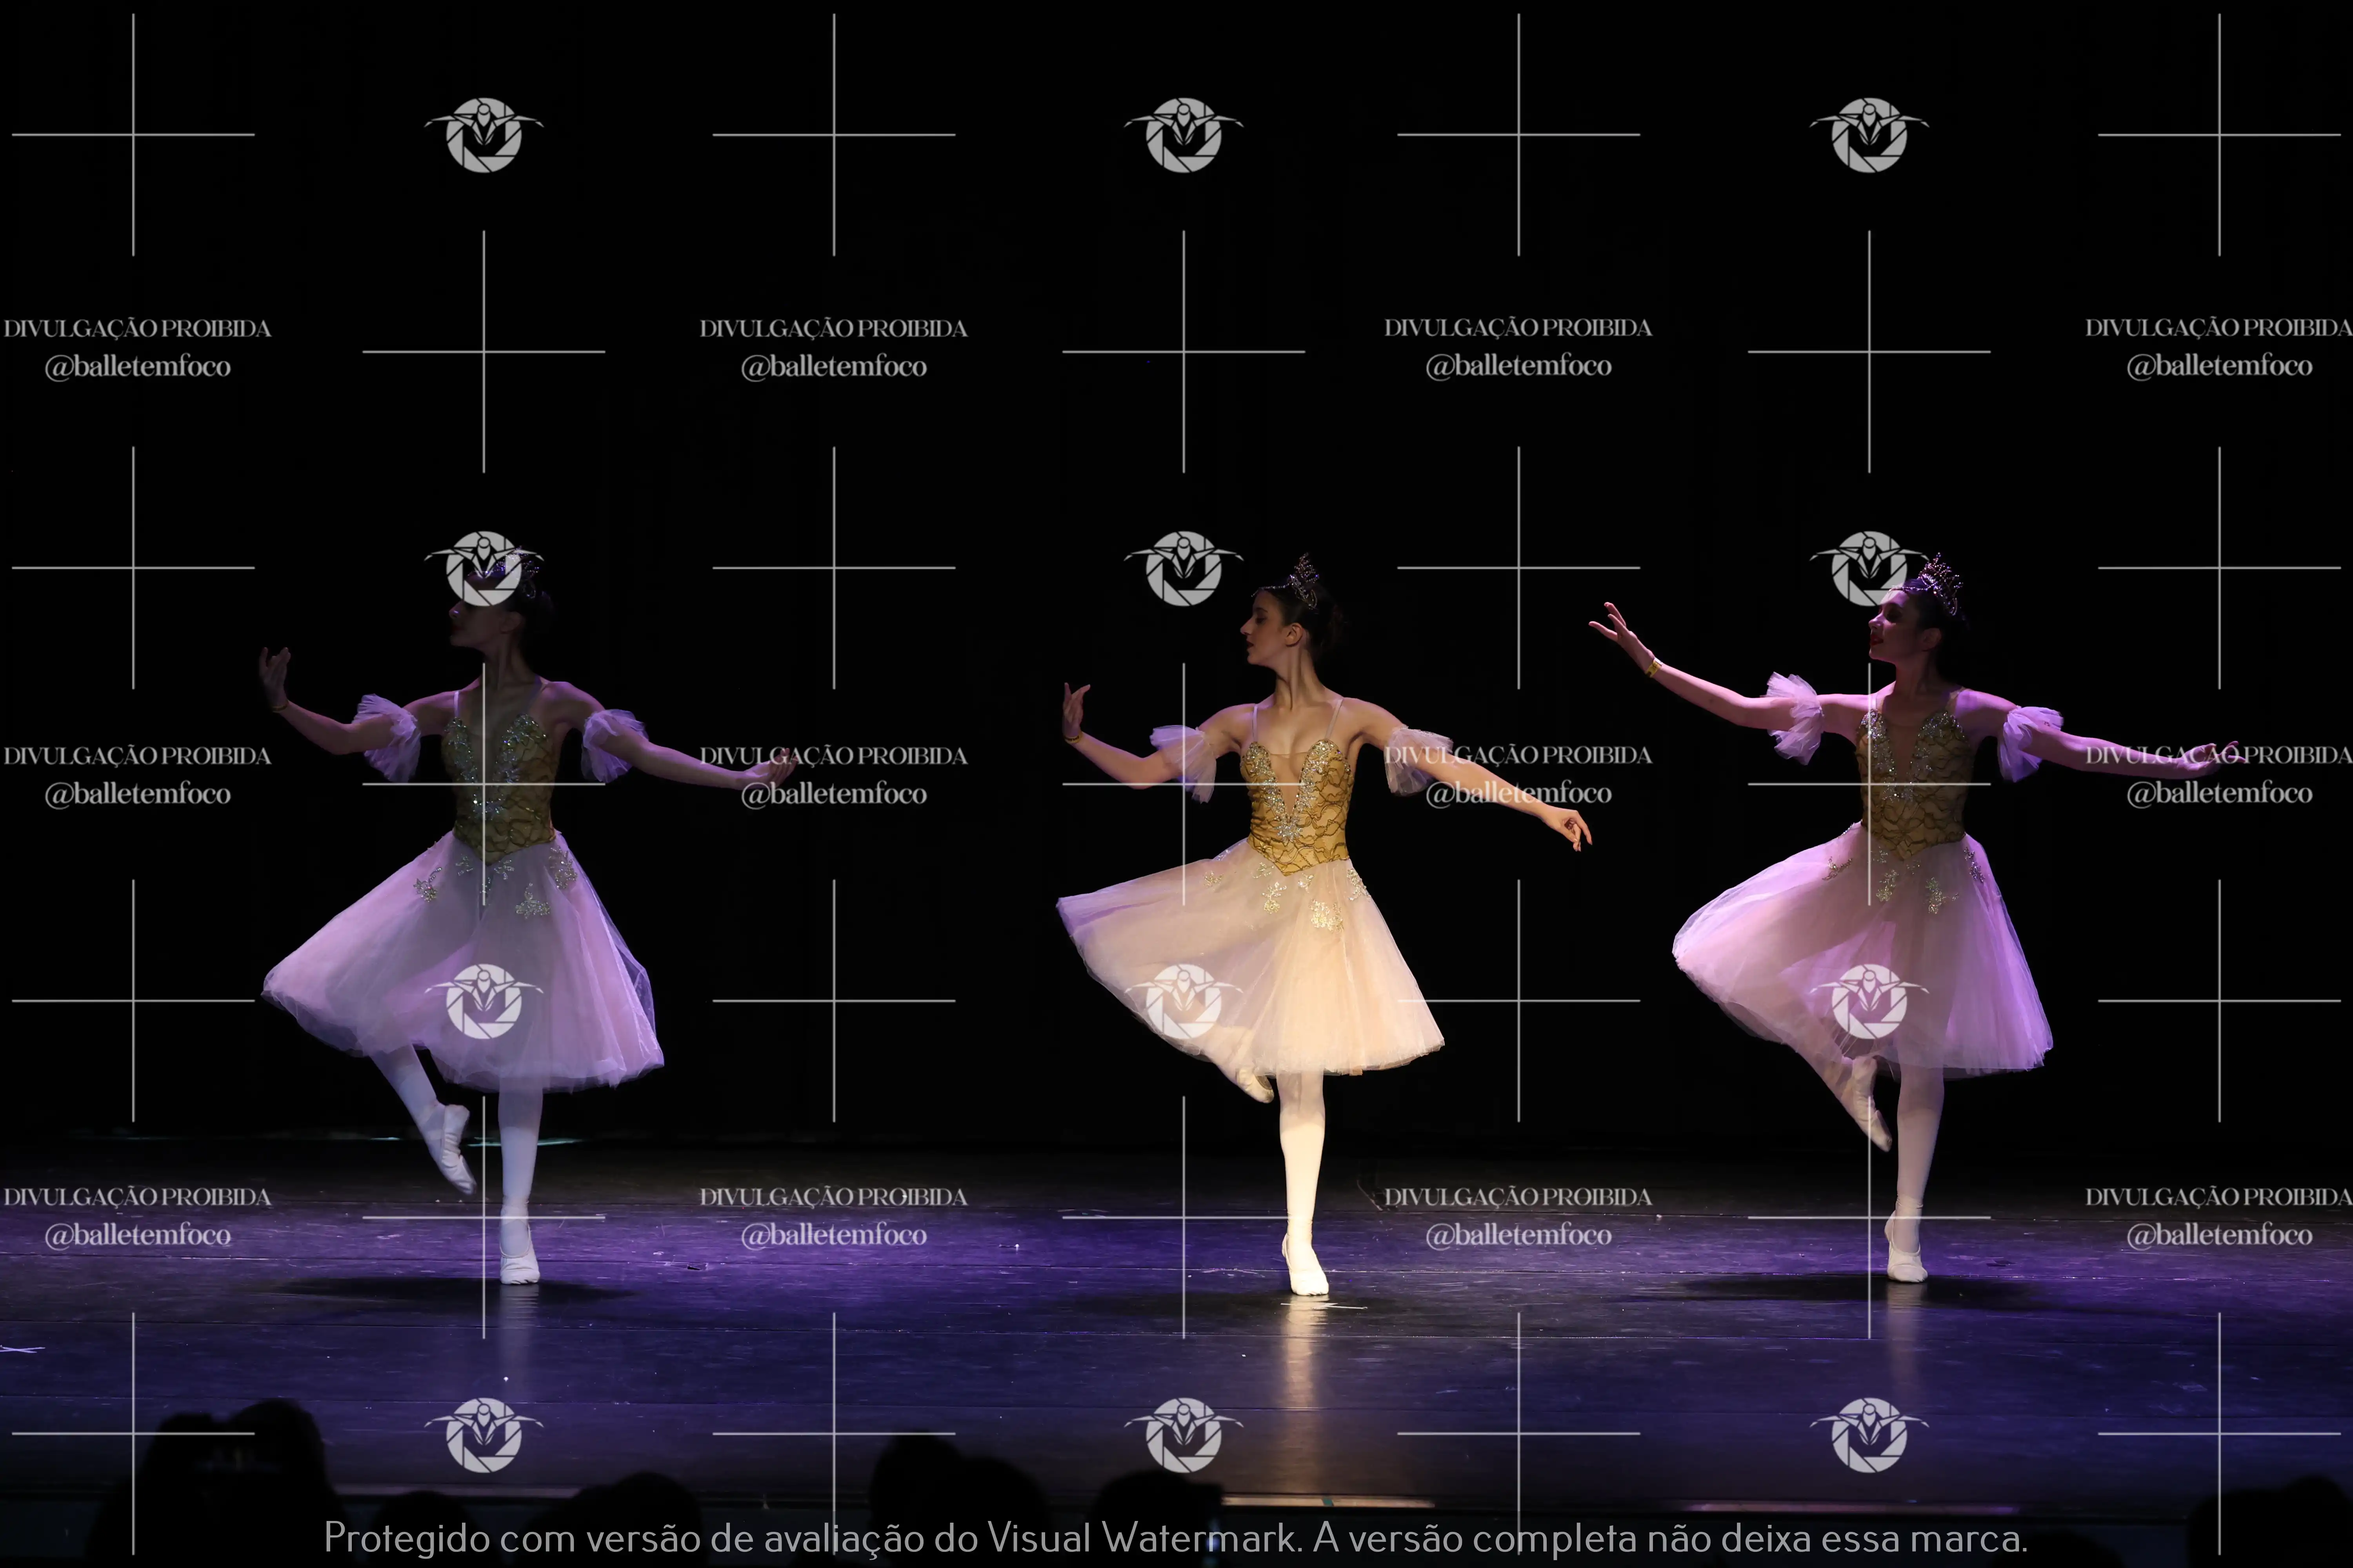Click the Visual Watermark notice at bottom

coord(1175,1537)
